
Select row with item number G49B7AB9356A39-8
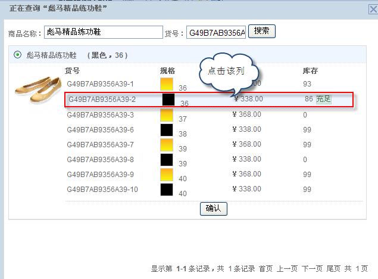tap(100, 160)
